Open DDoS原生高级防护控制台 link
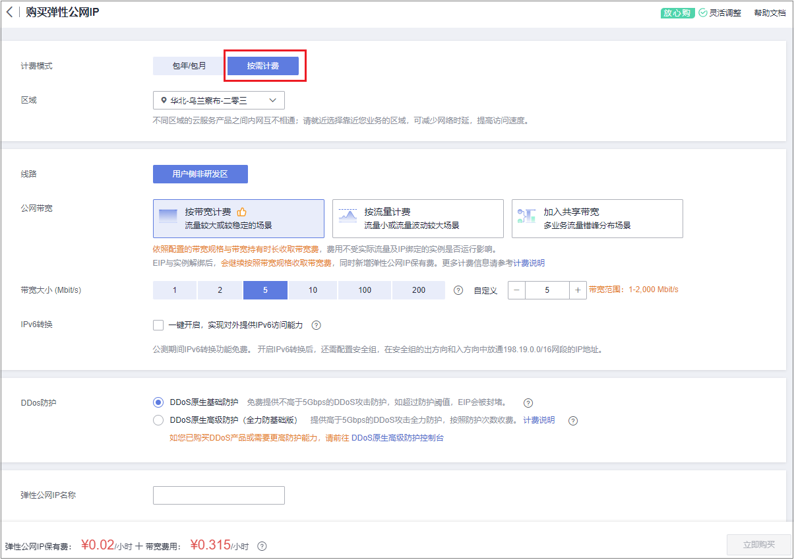 [397, 438]
